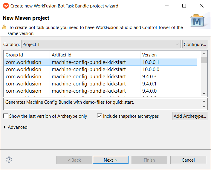Expand the Advanced section

(5, 127)
